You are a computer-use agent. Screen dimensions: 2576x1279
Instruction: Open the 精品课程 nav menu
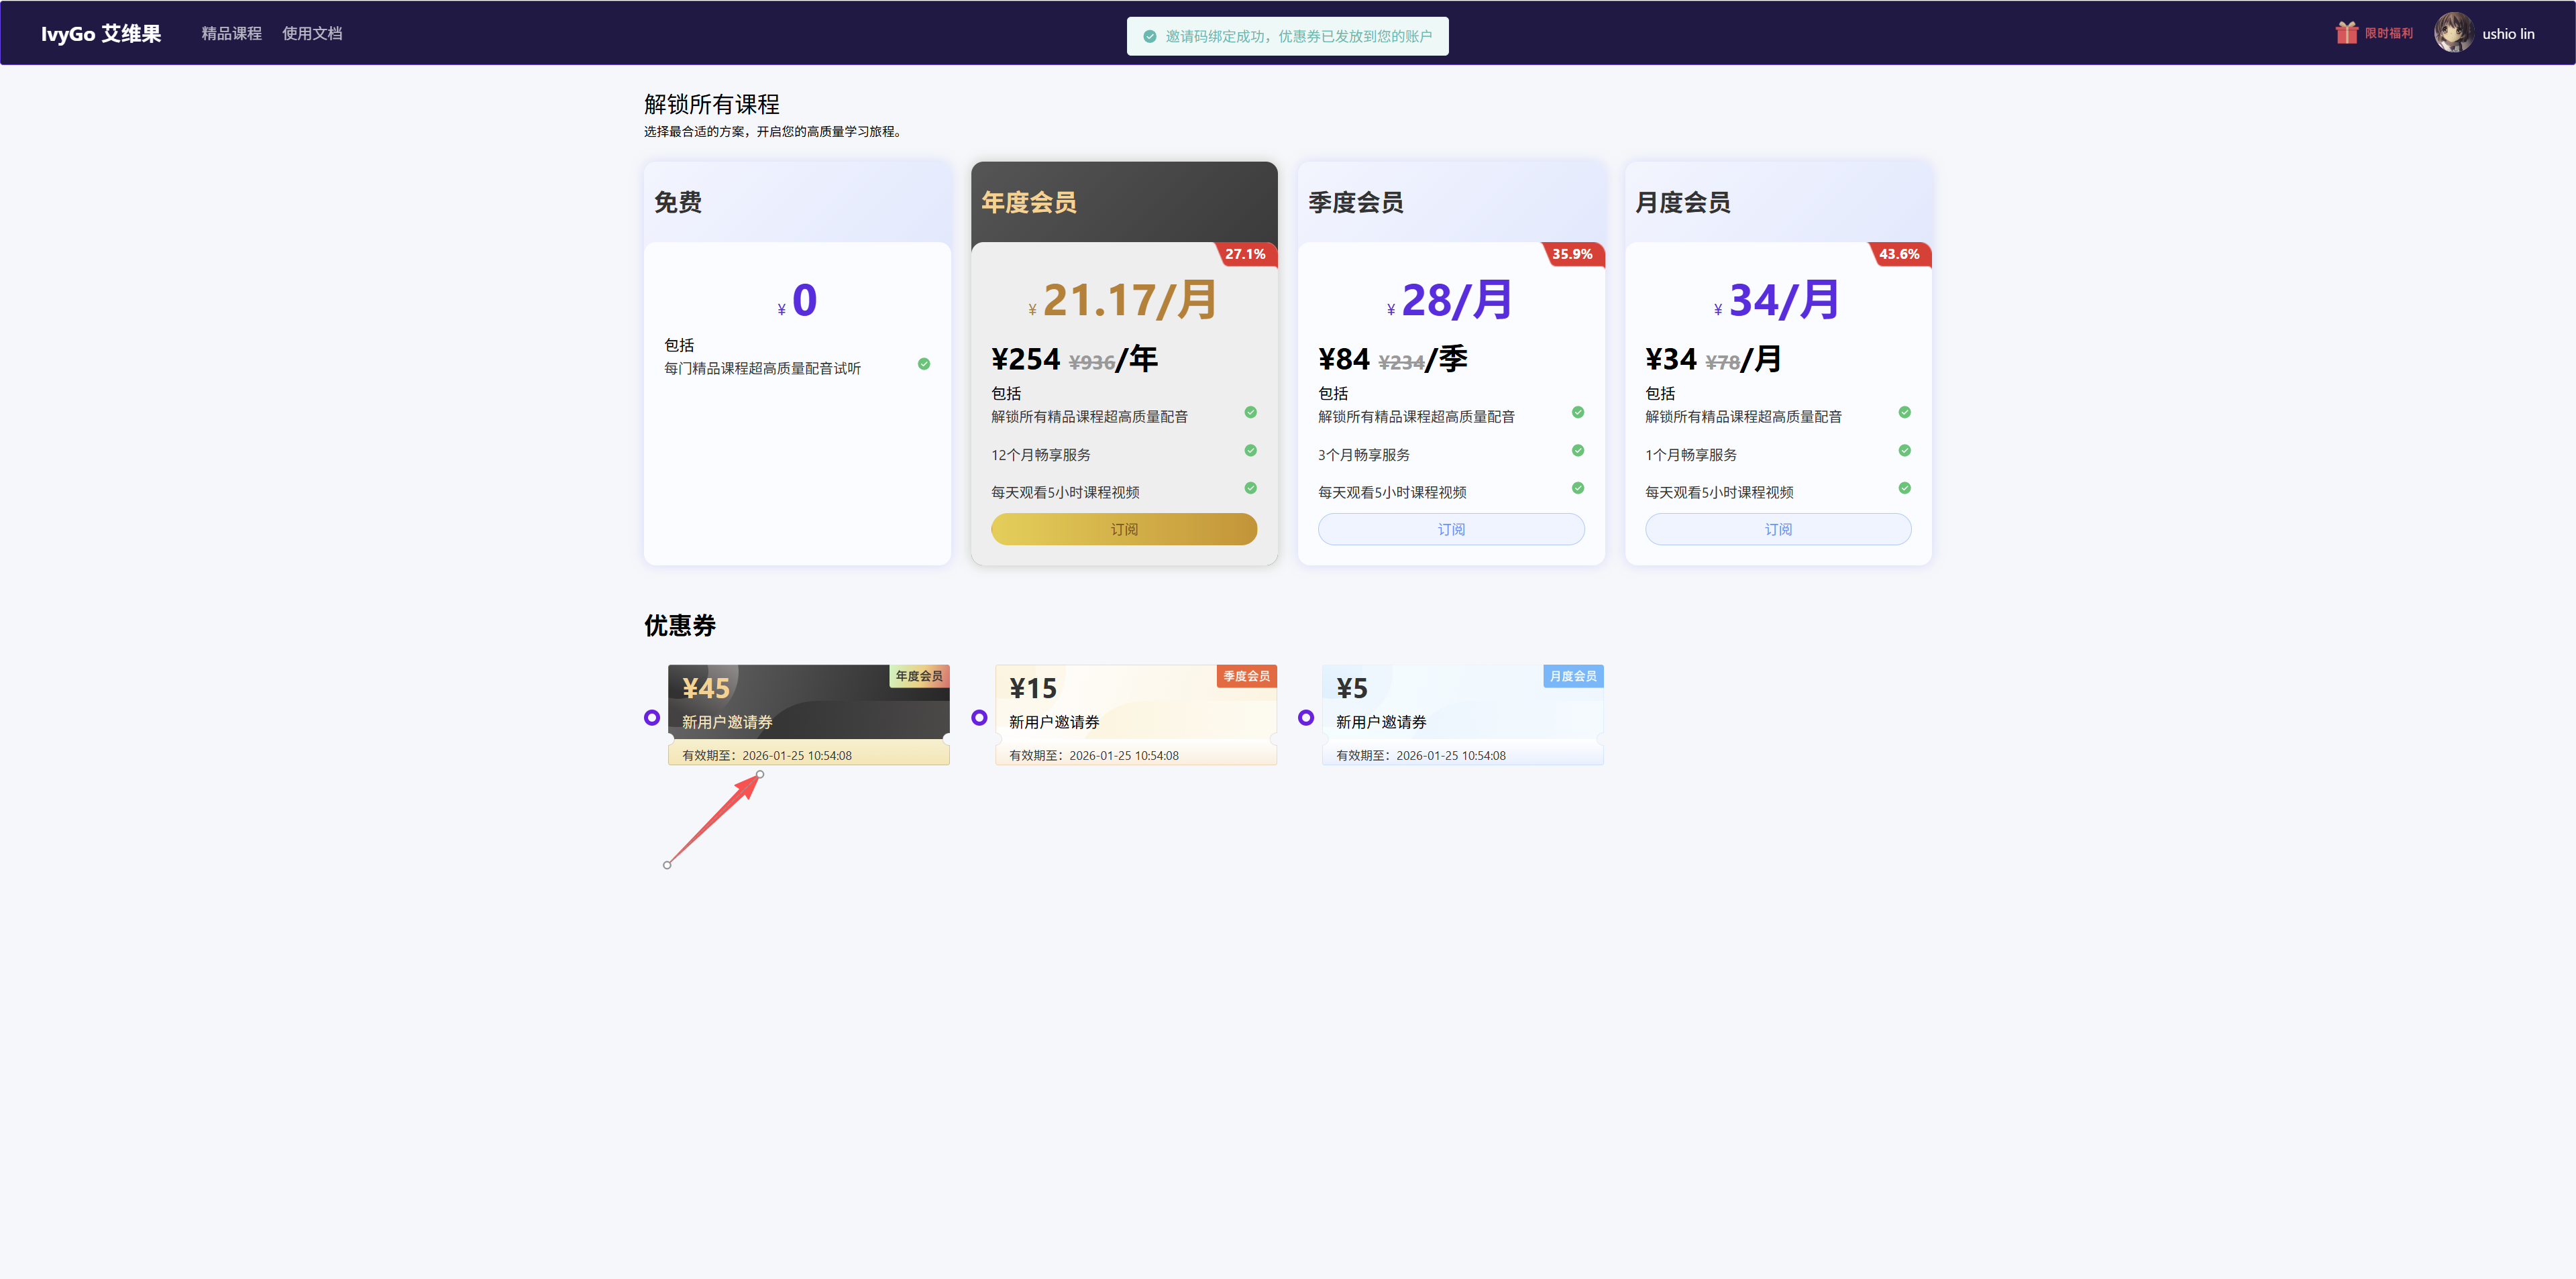coord(231,33)
